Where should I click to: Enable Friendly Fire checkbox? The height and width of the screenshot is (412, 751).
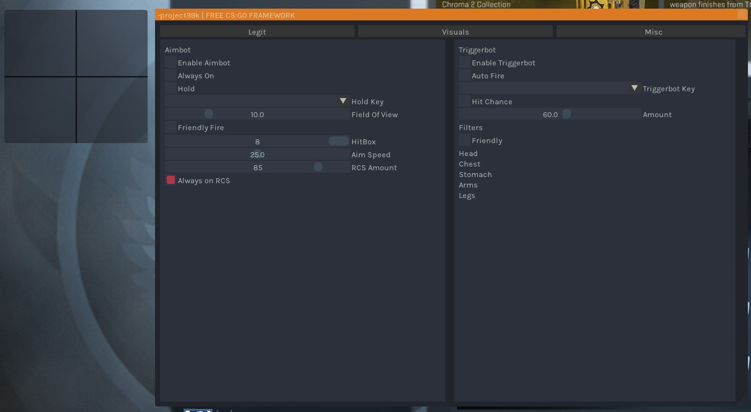coord(170,127)
